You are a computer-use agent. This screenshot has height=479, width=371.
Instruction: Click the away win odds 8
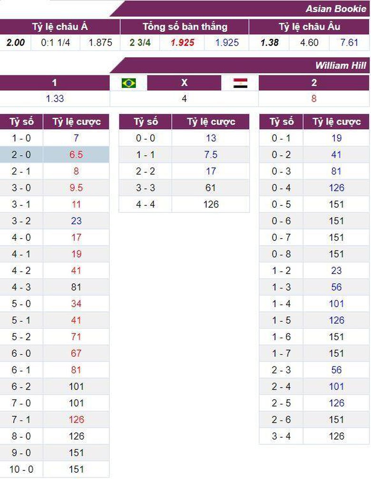tap(314, 99)
